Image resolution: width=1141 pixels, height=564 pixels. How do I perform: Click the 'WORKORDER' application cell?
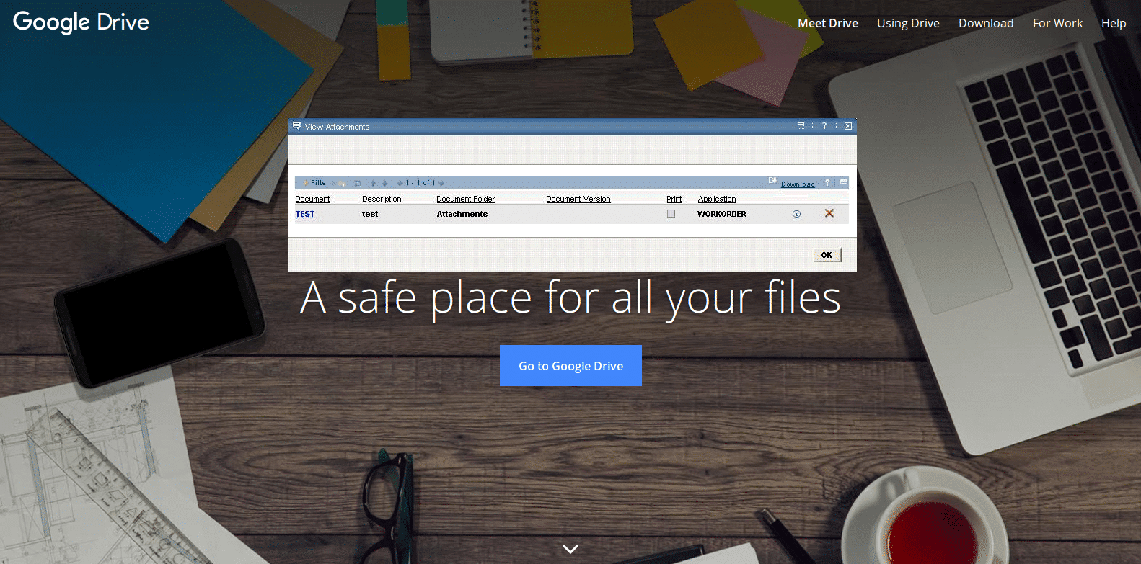[x=722, y=214]
